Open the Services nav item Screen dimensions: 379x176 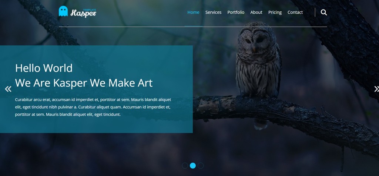(x=214, y=12)
